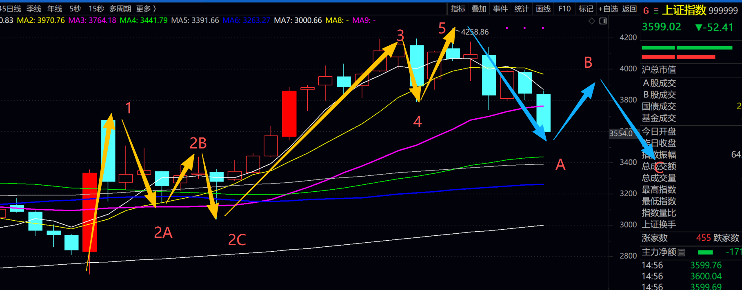The image size is (742, 290).
Task: Open the detail icon next to 主力净额
Action: click(x=681, y=252)
